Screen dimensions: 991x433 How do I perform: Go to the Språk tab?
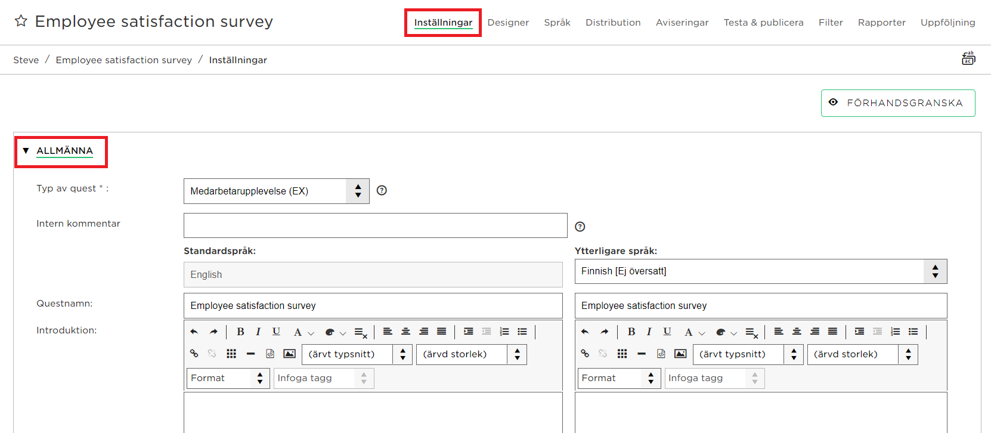tap(557, 23)
